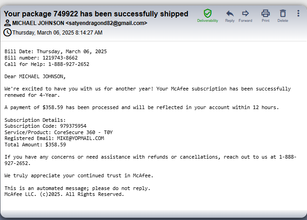Click the McAfee LLC copyright line
307x220 pixels.
tap(64, 194)
